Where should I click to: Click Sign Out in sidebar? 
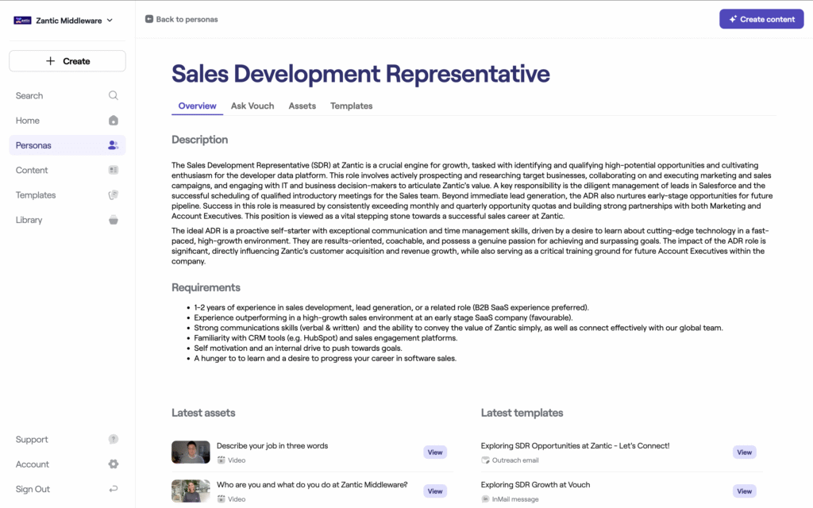67,489
